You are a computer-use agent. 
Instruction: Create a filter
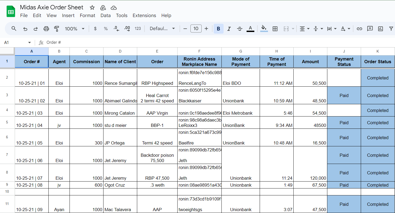(391, 29)
